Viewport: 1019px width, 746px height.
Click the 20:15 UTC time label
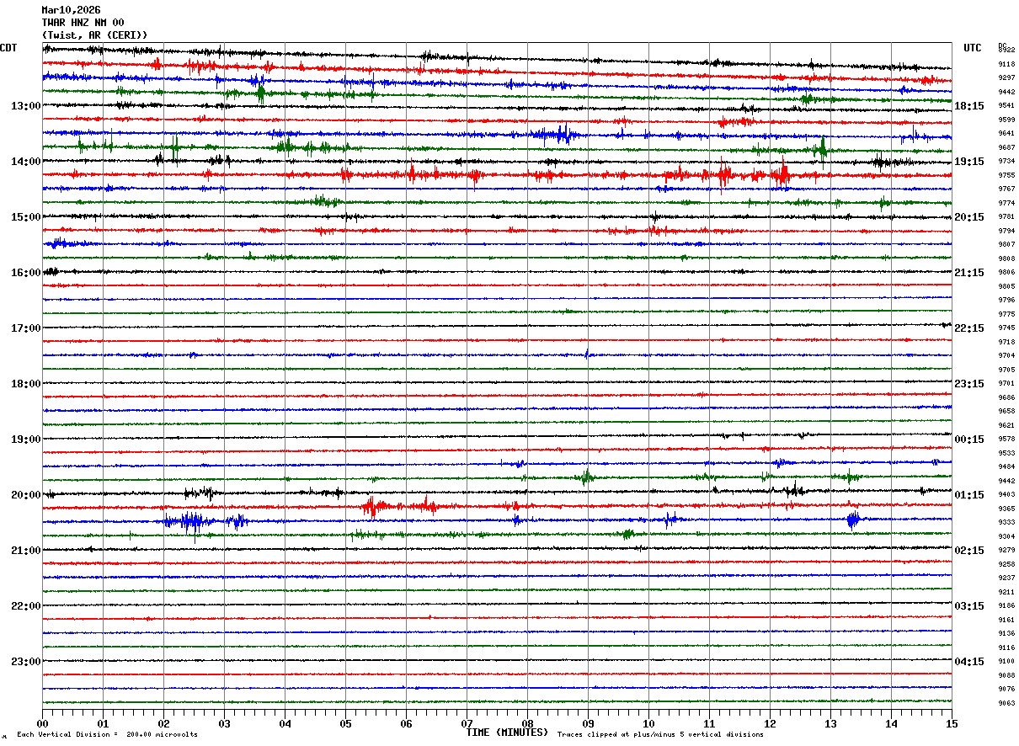(969, 217)
